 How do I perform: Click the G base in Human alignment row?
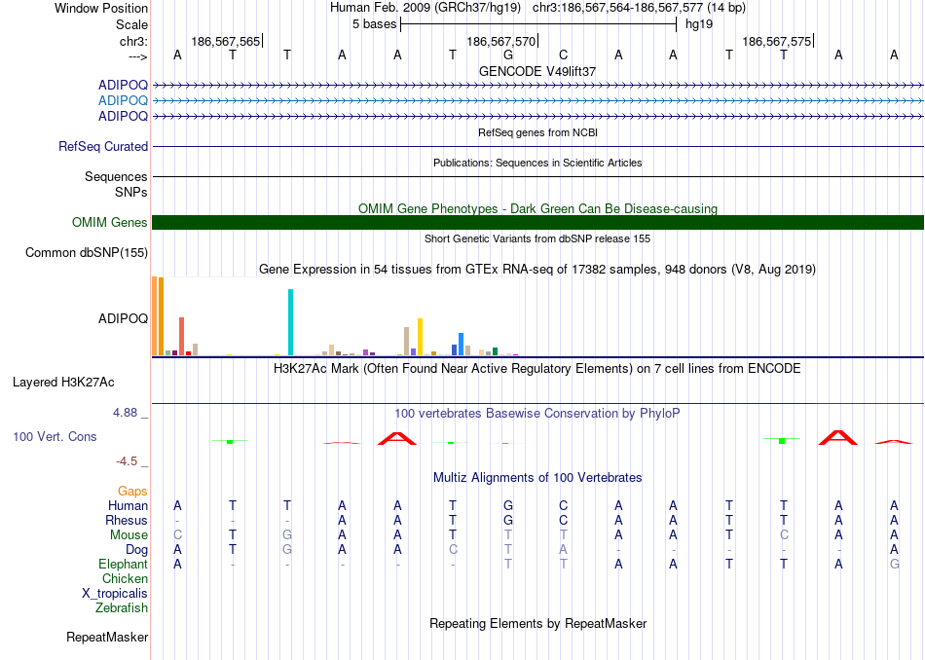508,505
